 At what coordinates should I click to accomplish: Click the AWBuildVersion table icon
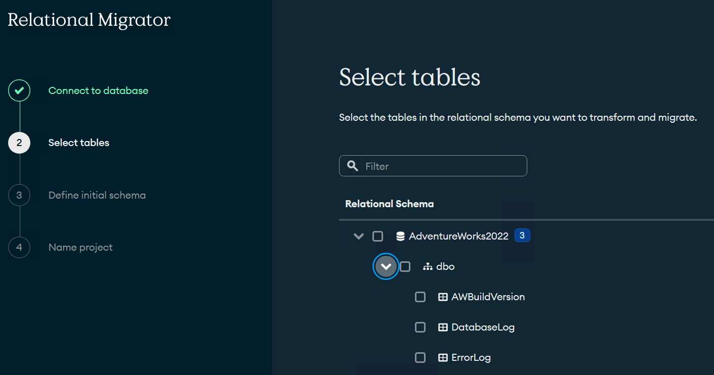tap(443, 297)
